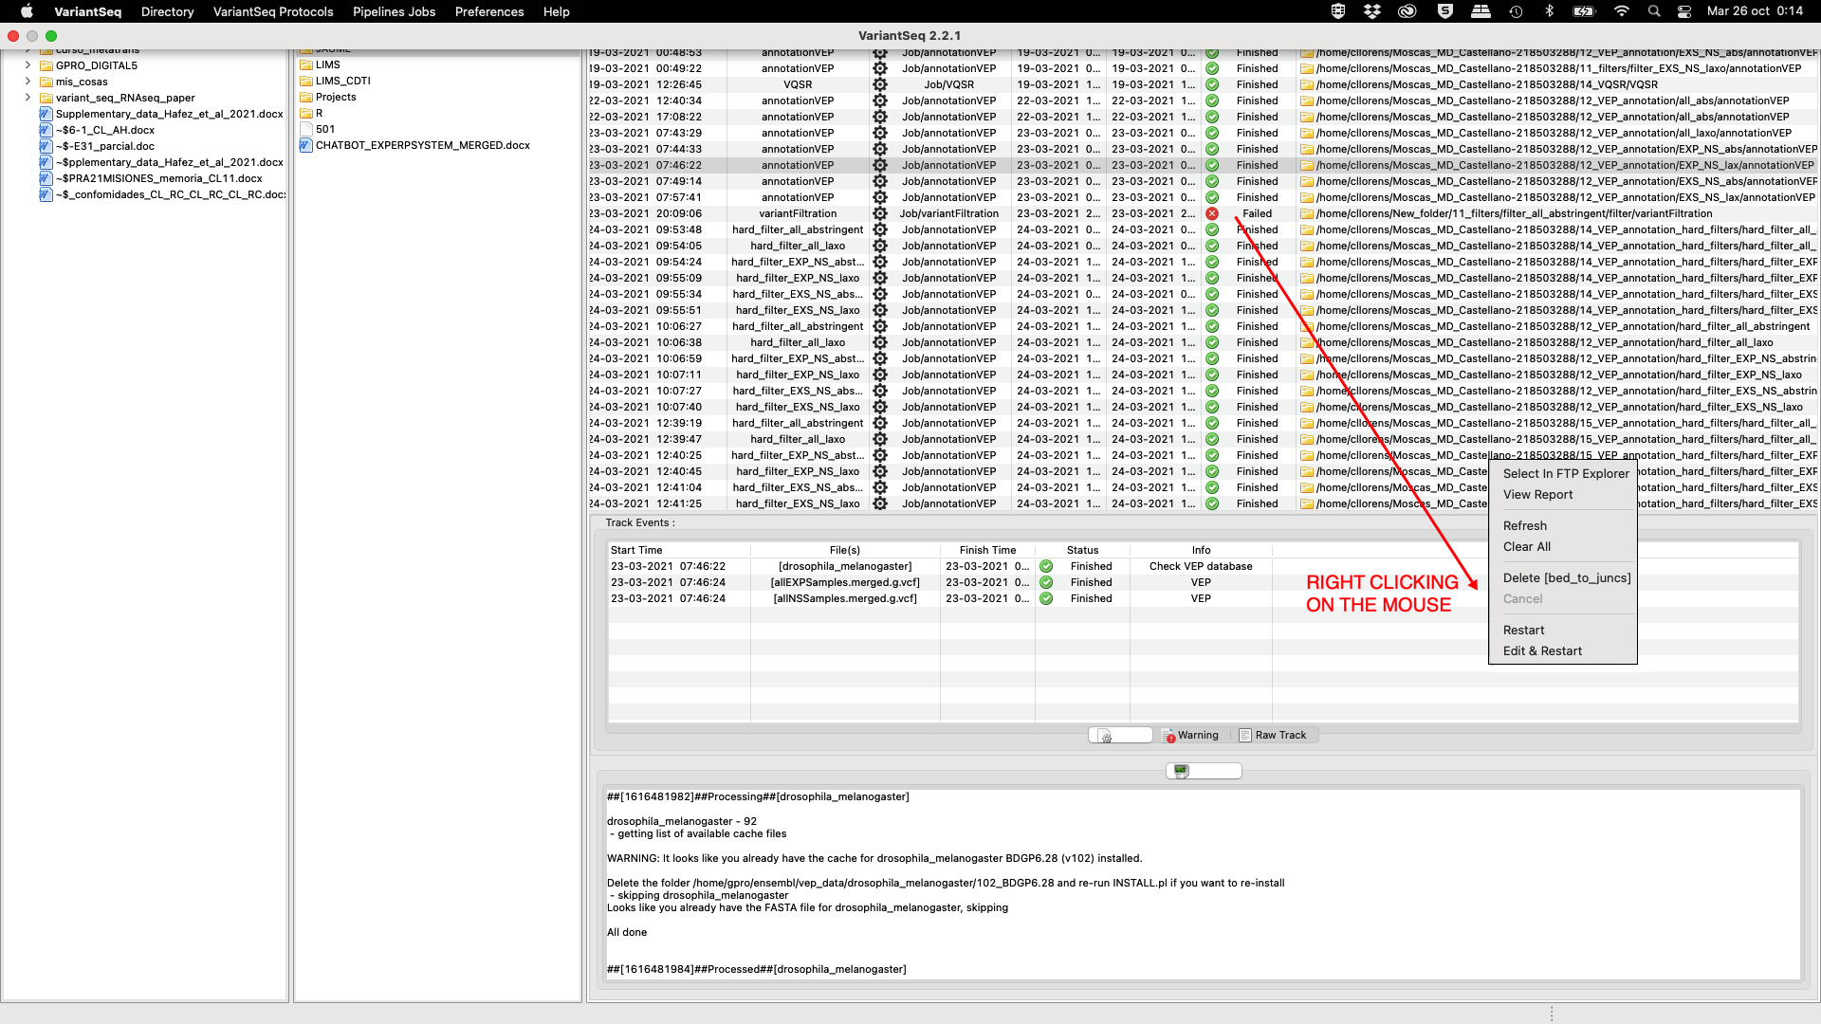This screenshot has height=1024, width=1821.
Task: Click the Word icon beside CHATBOT_EXPERPSYSTEM_MERGED.docx
Action: pyautogui.click(x=305, y=145)
